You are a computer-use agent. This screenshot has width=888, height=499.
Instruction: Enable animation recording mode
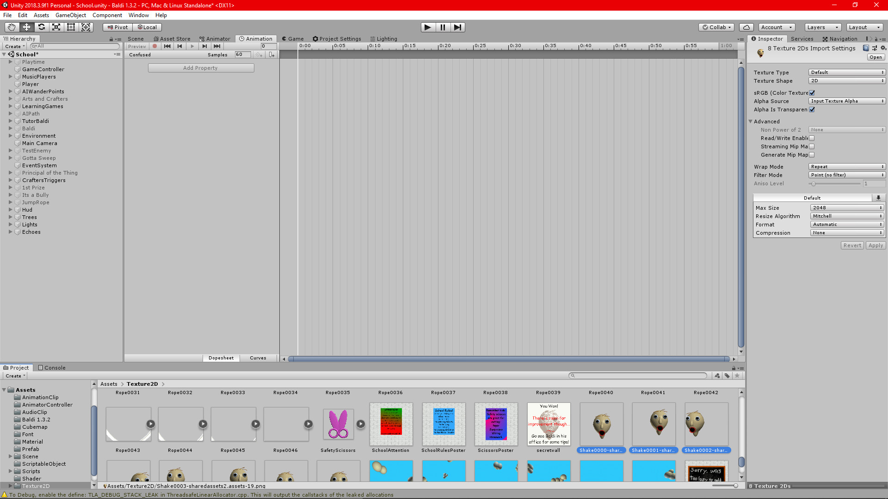pyautogui.click(x=155, y=46)
